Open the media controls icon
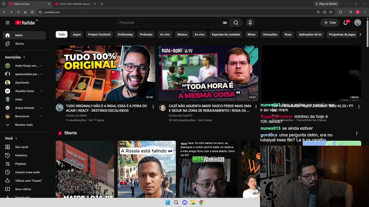This screenshot has width=369, height=207. [351, 12]
